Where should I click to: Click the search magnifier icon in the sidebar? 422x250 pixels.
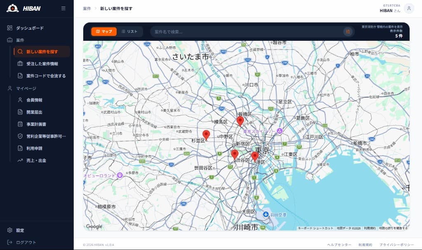[20, 51]
